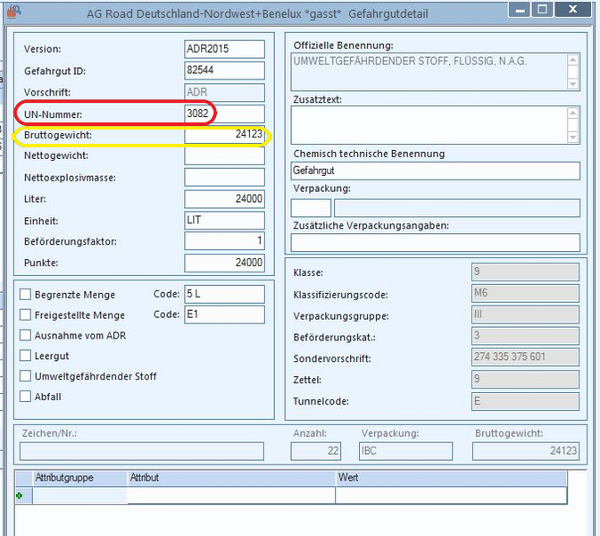Focus the upper-left Bruttogewicht field next to UN-Nummer

[225, 135]
